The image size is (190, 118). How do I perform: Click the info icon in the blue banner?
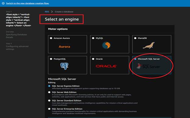pyautogui.click(x=3, y=3)
